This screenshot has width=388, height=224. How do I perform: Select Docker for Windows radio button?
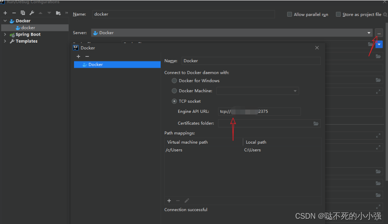click(x=174, y=81)
